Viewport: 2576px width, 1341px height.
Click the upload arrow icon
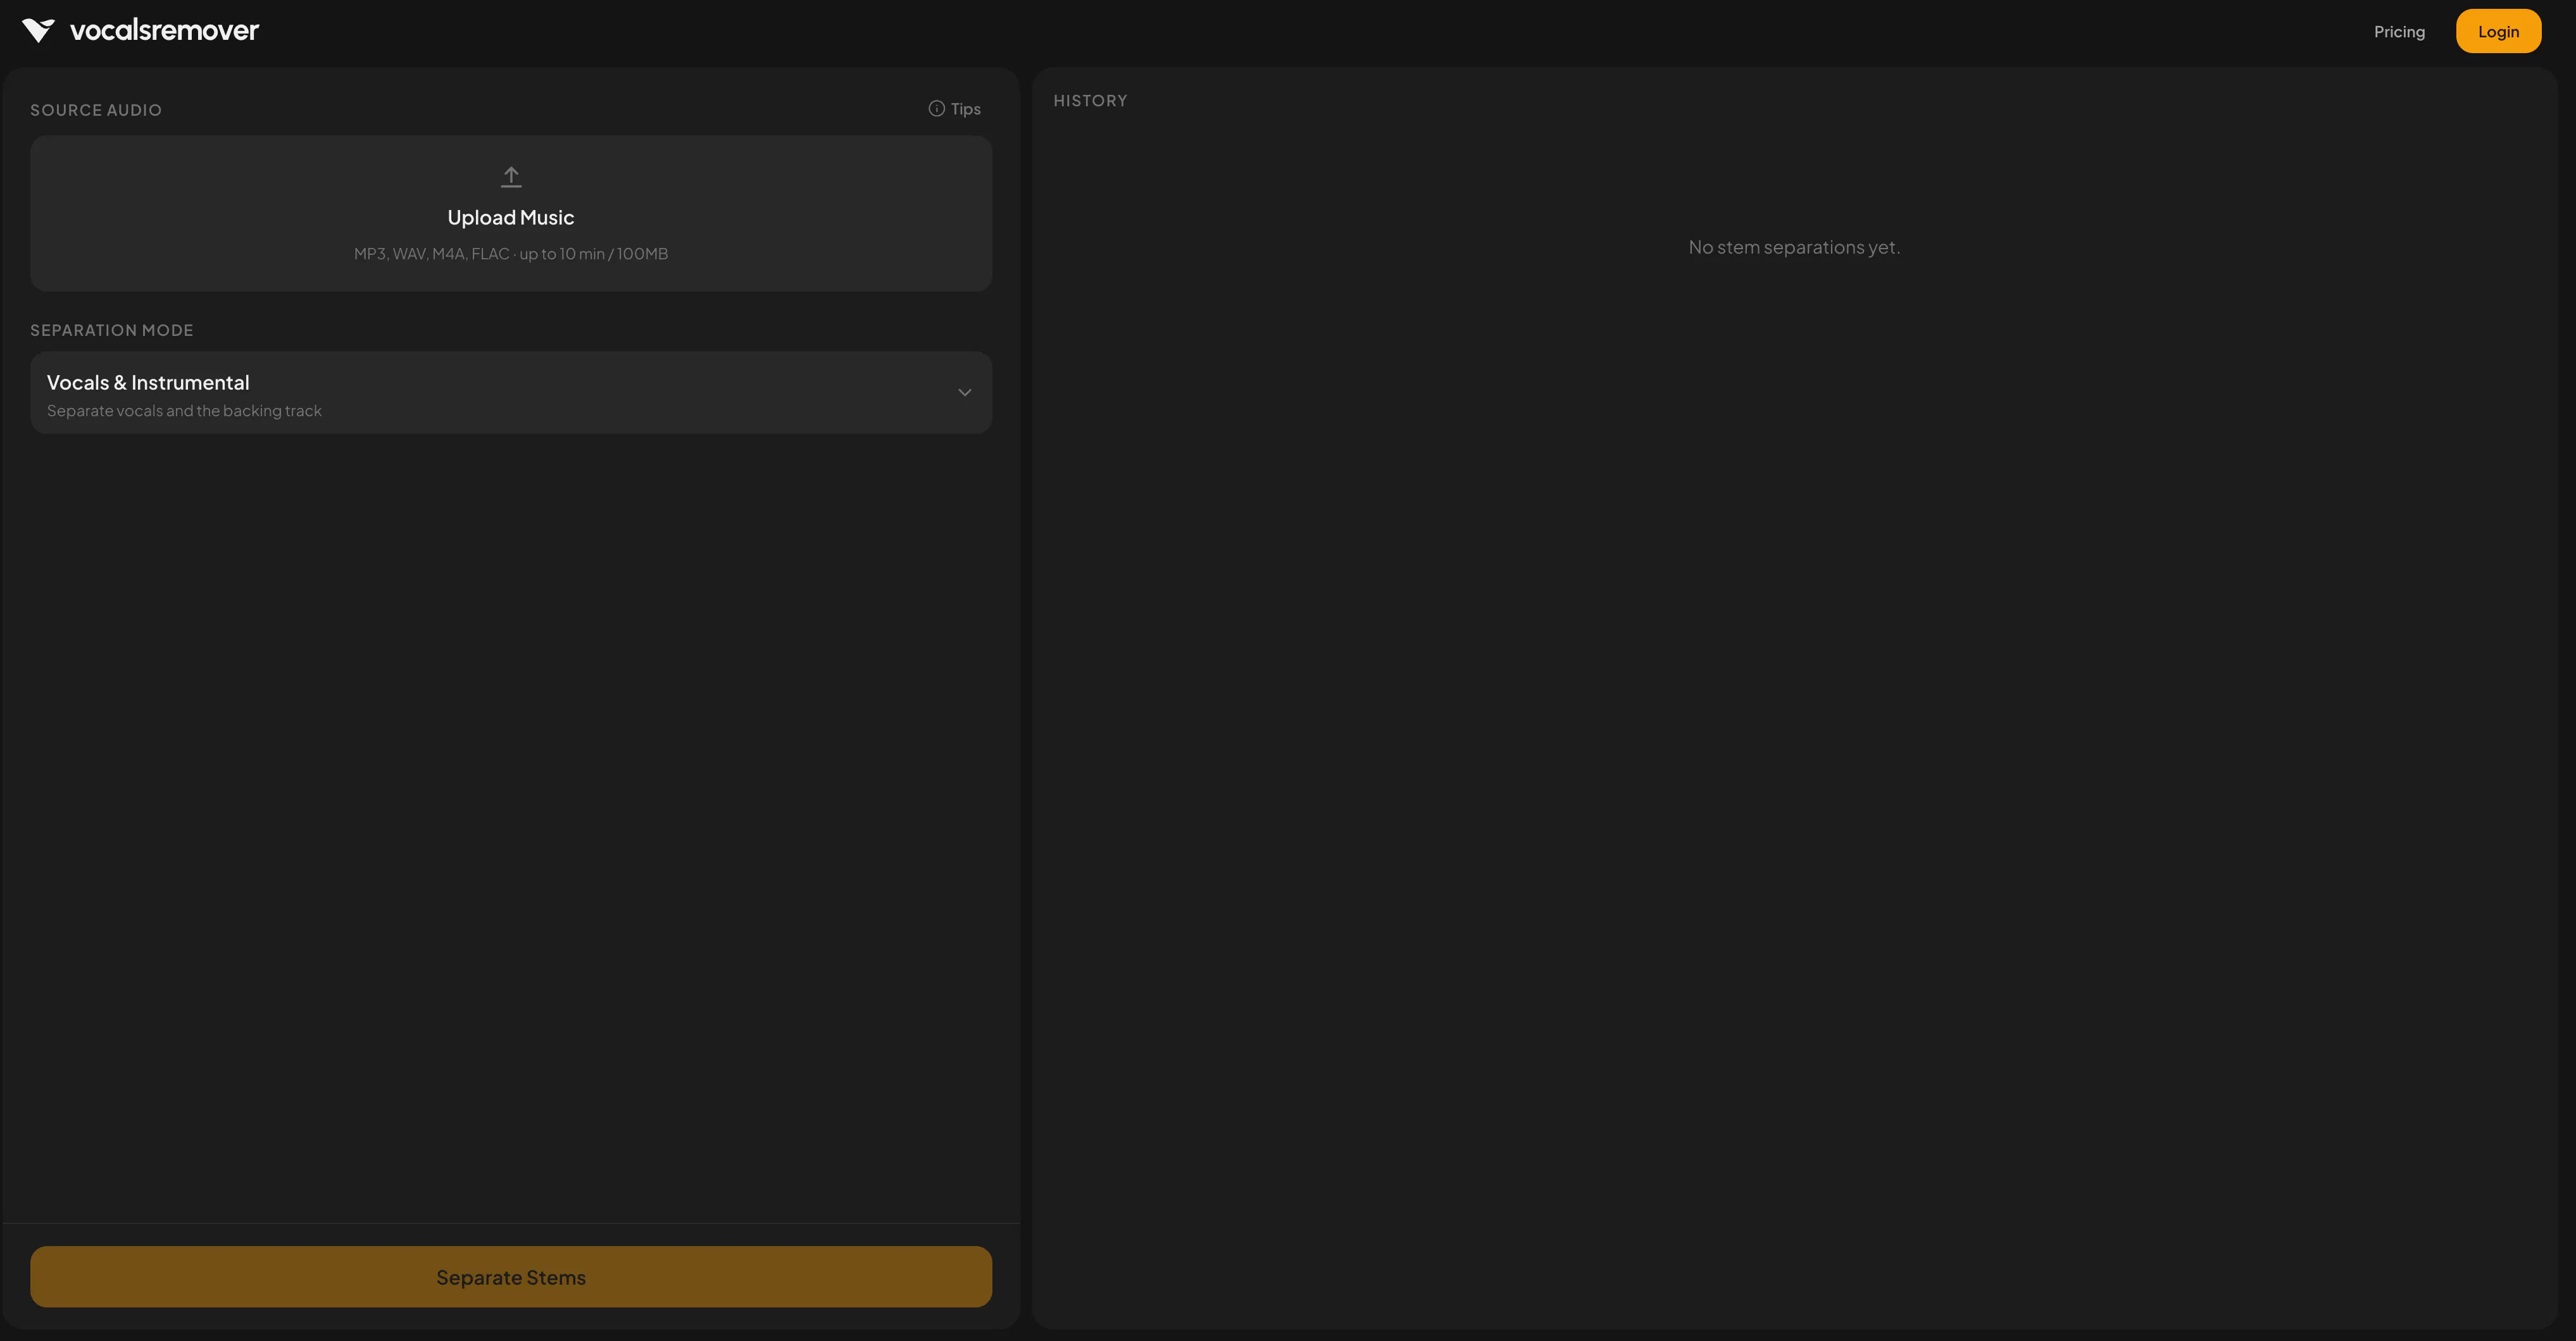(511, 177)
